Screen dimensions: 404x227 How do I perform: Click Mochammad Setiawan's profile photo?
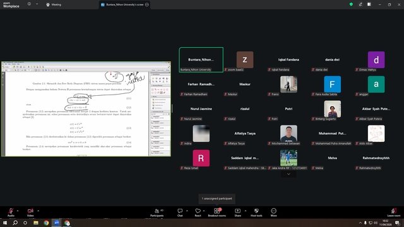(x=288, y=133)
